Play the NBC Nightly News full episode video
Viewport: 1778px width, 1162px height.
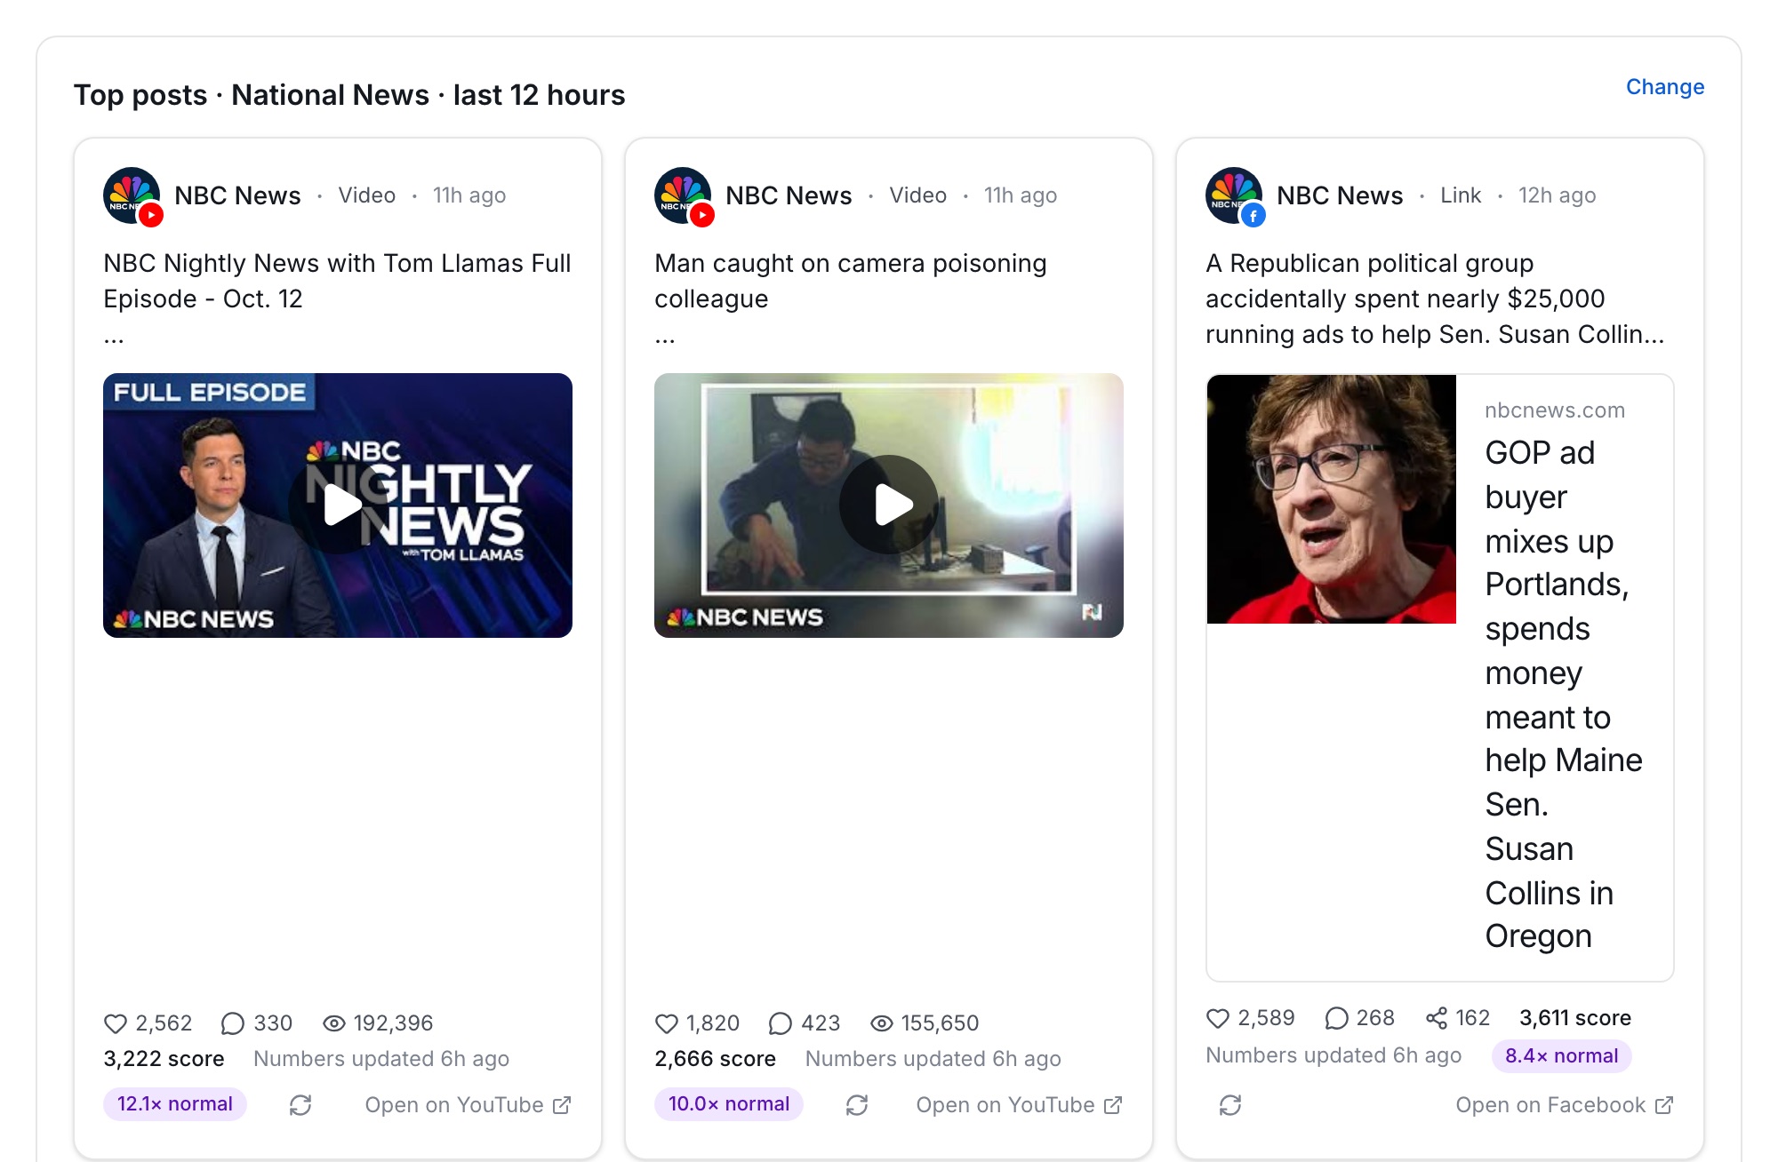tap(338, 505)
